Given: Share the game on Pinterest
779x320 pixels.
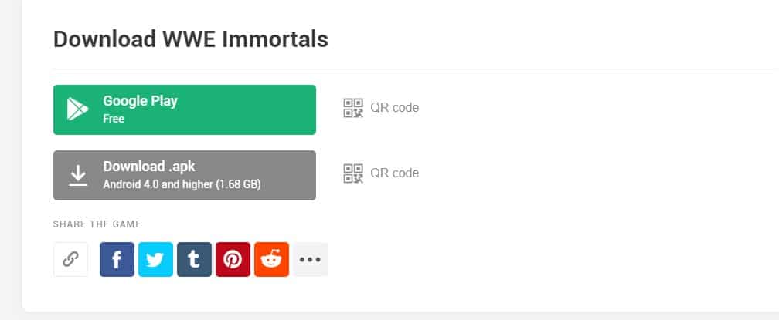Looking at the screenshot, I should [233, 259].
